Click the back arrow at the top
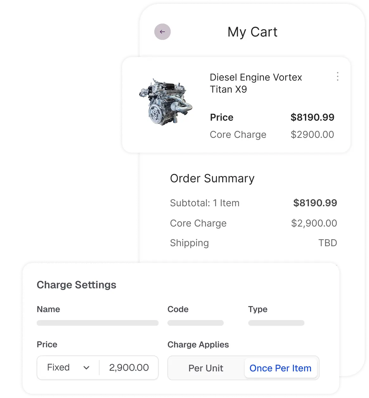The image size is (369, 398). coord(162,32)
